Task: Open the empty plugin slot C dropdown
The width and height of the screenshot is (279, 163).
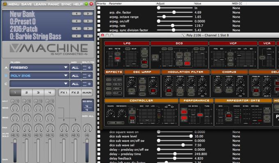Action: coord(39,84)
